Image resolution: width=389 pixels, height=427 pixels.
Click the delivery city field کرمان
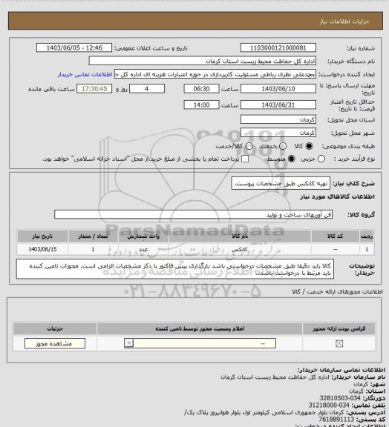tap(278, 133)
